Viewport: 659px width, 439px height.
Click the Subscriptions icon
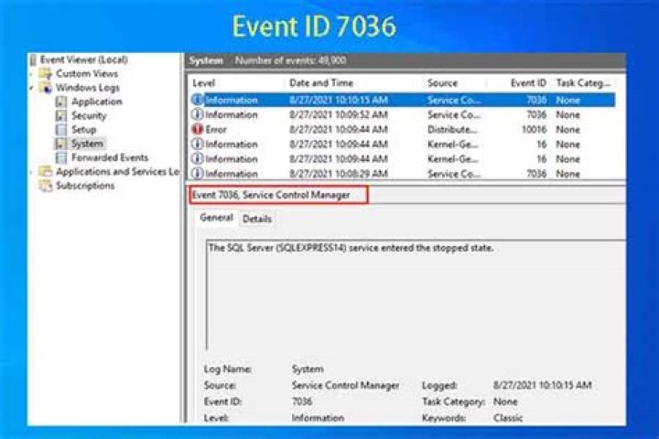[x=46, y=186]
